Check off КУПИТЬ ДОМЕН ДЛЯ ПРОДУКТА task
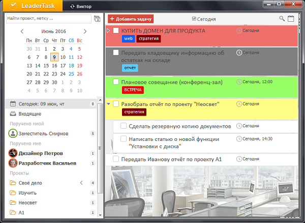 point(116,30)
